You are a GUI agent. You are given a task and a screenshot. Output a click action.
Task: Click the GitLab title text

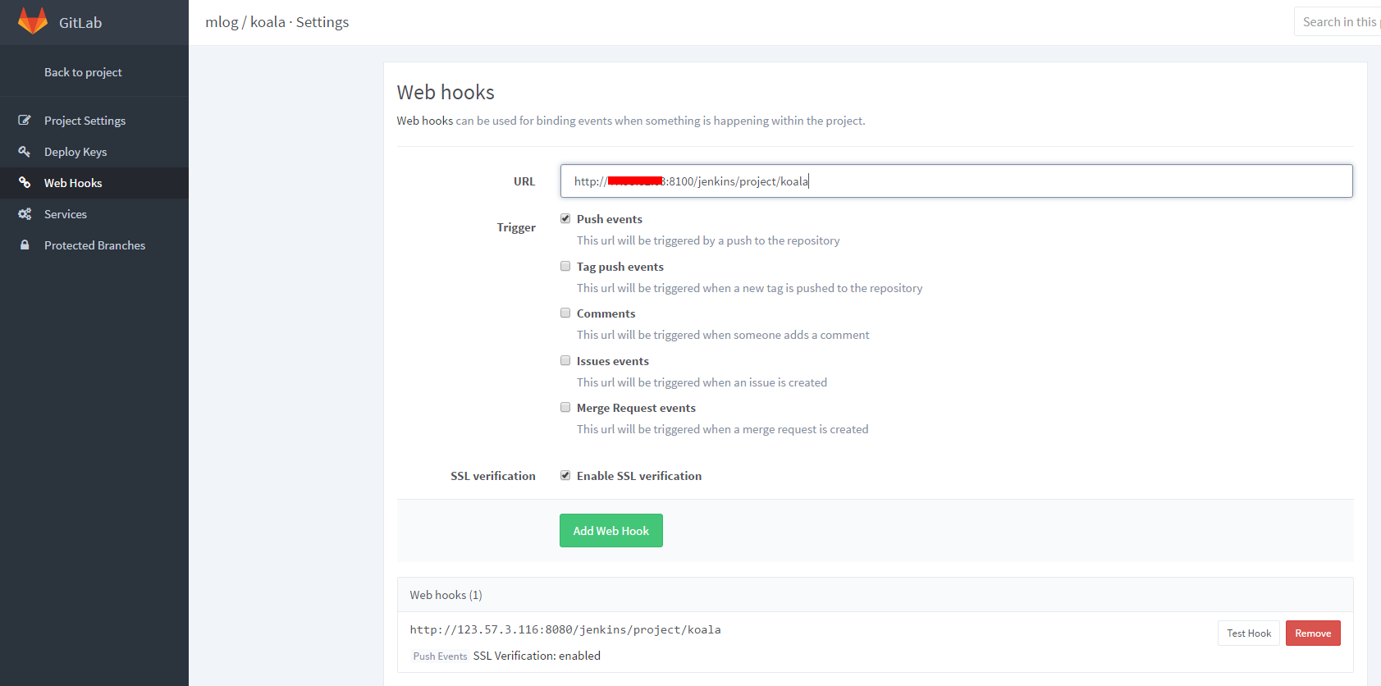tap(80, 23)
